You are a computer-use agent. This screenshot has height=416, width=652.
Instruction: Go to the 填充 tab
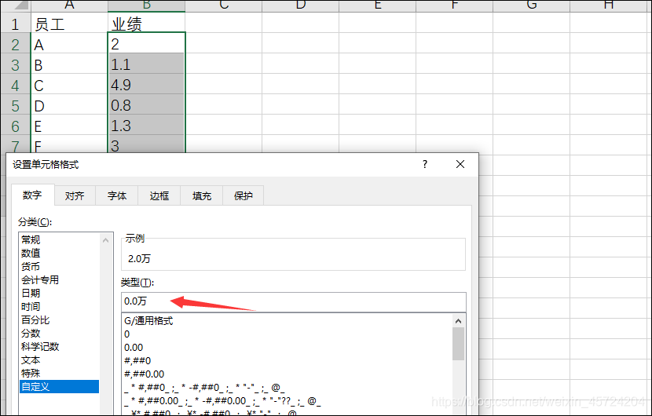click(202, 195)
